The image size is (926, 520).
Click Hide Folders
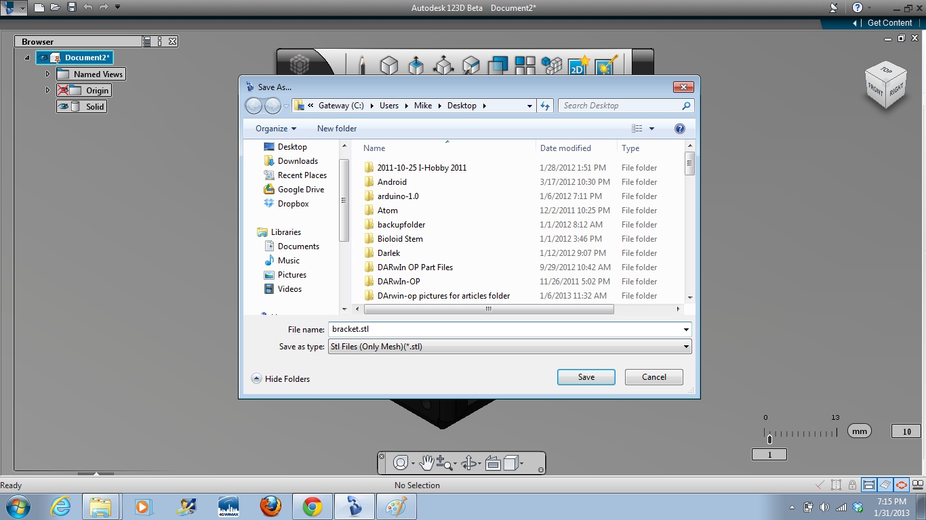pyautogui.click(x=281, y=378)
